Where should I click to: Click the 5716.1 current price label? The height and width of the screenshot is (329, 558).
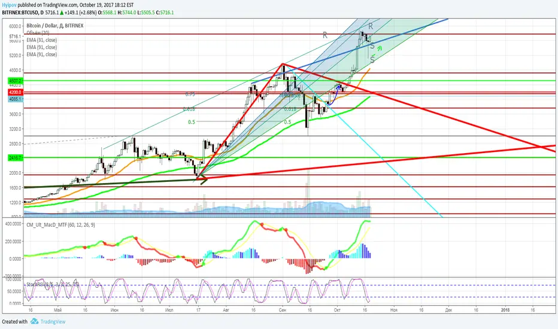click(16, 36)
